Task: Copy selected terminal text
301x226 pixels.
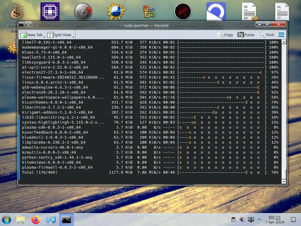Action: pyautogui.click(x=225, y=35)
